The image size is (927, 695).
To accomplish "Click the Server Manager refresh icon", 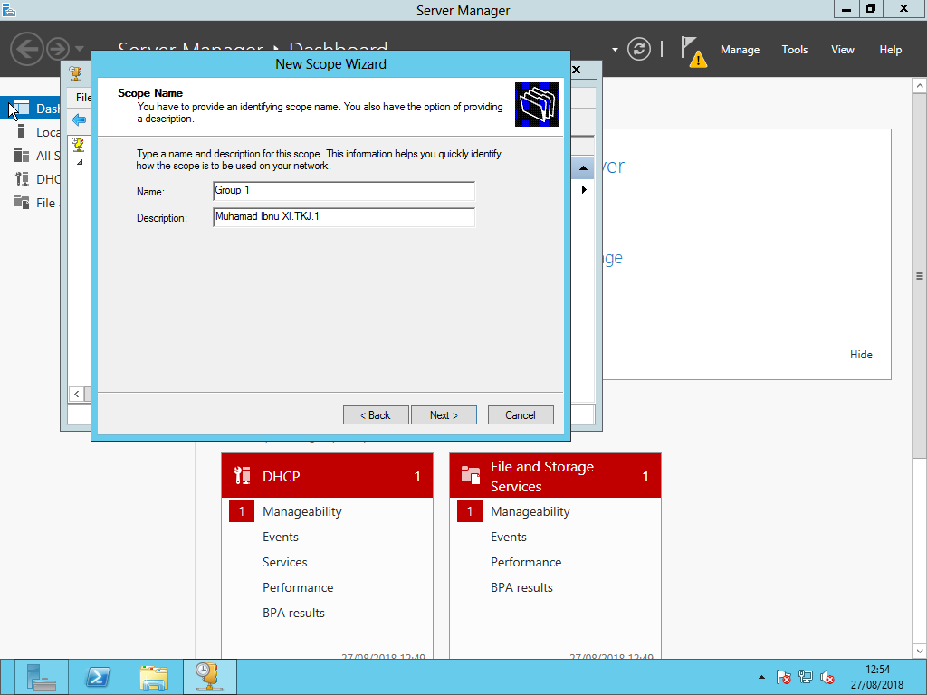I will [x=638, y=49].
